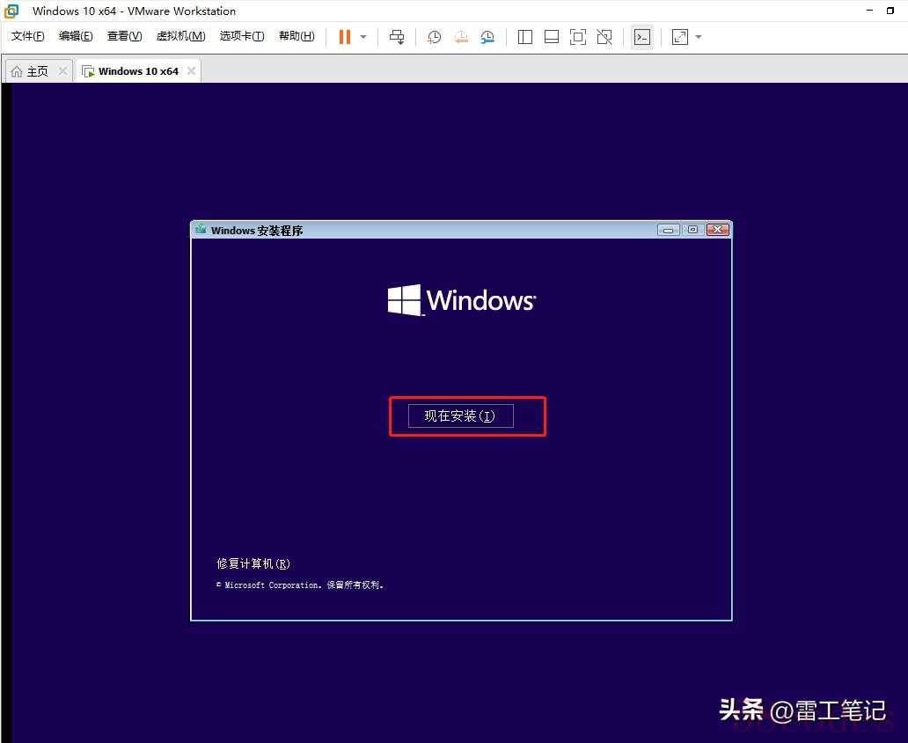Image resolution: width=908 pixels, height=743 pixels.
Task: Enter full screen mode icon
Action: [578, 37]
